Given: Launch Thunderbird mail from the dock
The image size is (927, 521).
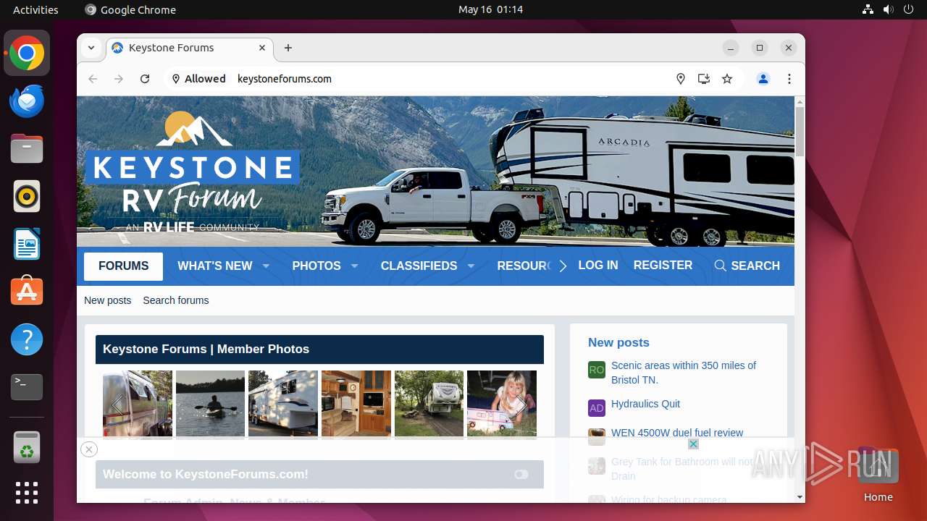Looking at the screenshot, I should [27, 101].
